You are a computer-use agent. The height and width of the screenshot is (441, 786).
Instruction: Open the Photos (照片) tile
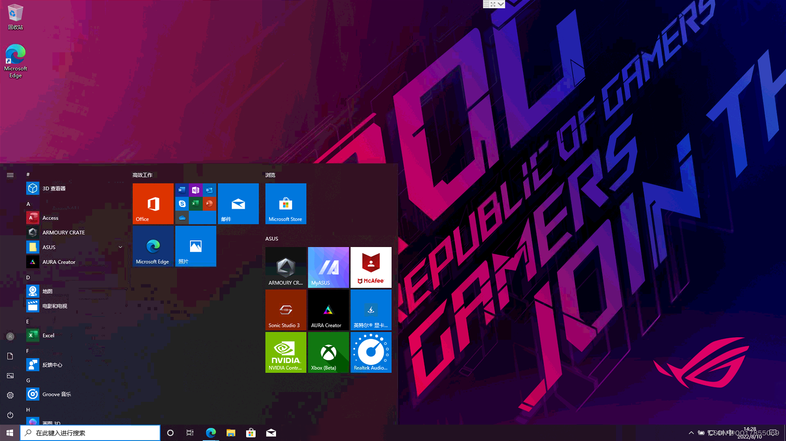pyautogui.click(x=196, y=246)
